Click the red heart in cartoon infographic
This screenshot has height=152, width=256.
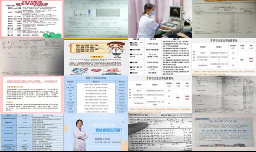(x=96, y=71)
